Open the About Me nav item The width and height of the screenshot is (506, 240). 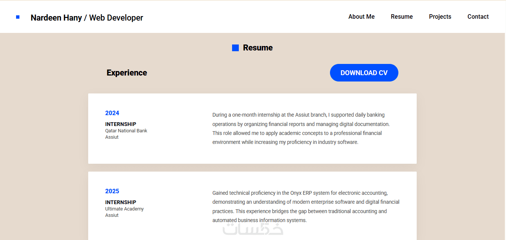tap(361, 16)
